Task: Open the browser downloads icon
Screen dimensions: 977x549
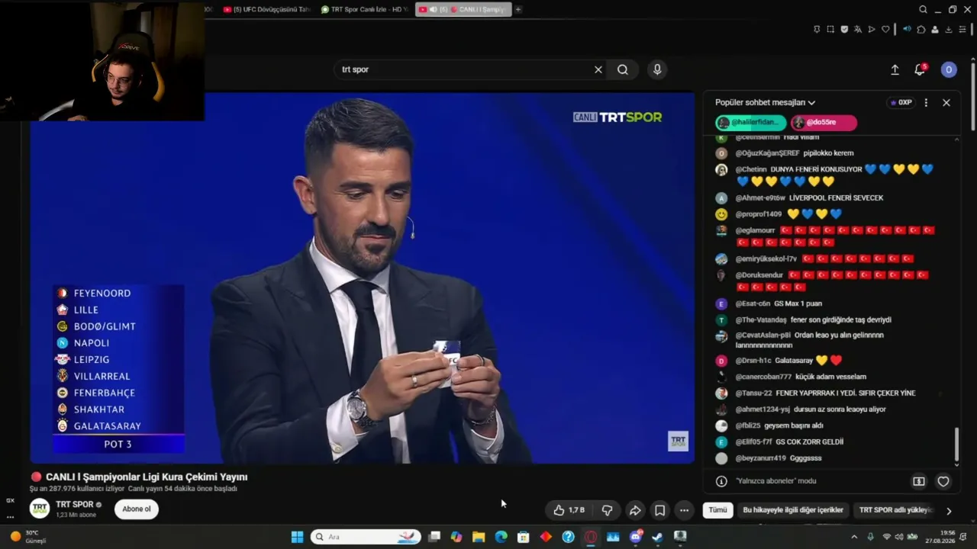Action: pyautogui.click(x=949, y=29)
